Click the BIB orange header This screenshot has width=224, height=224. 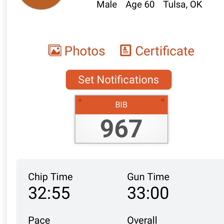coord(121,105)
